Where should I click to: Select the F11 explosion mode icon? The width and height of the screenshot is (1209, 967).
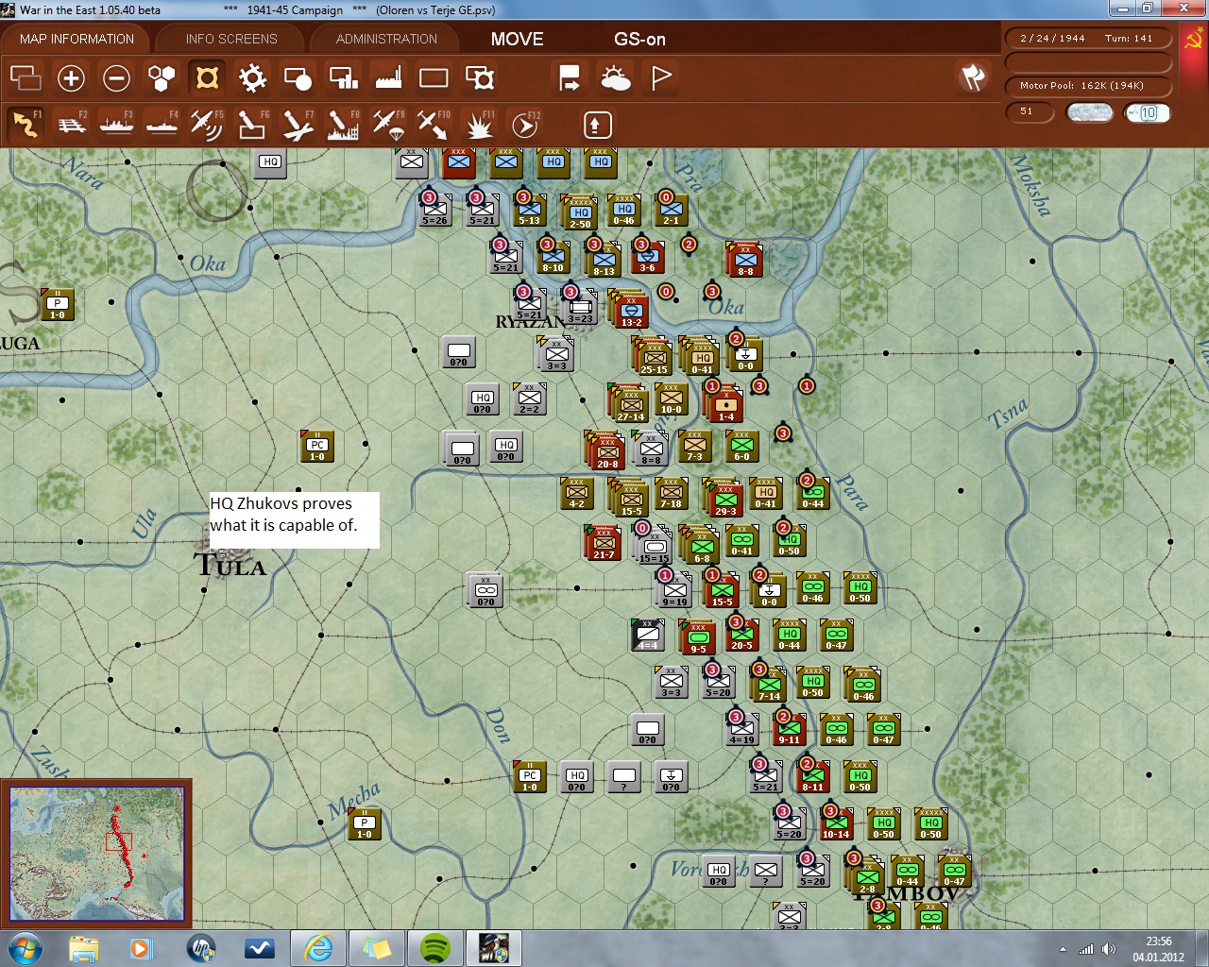480,124
